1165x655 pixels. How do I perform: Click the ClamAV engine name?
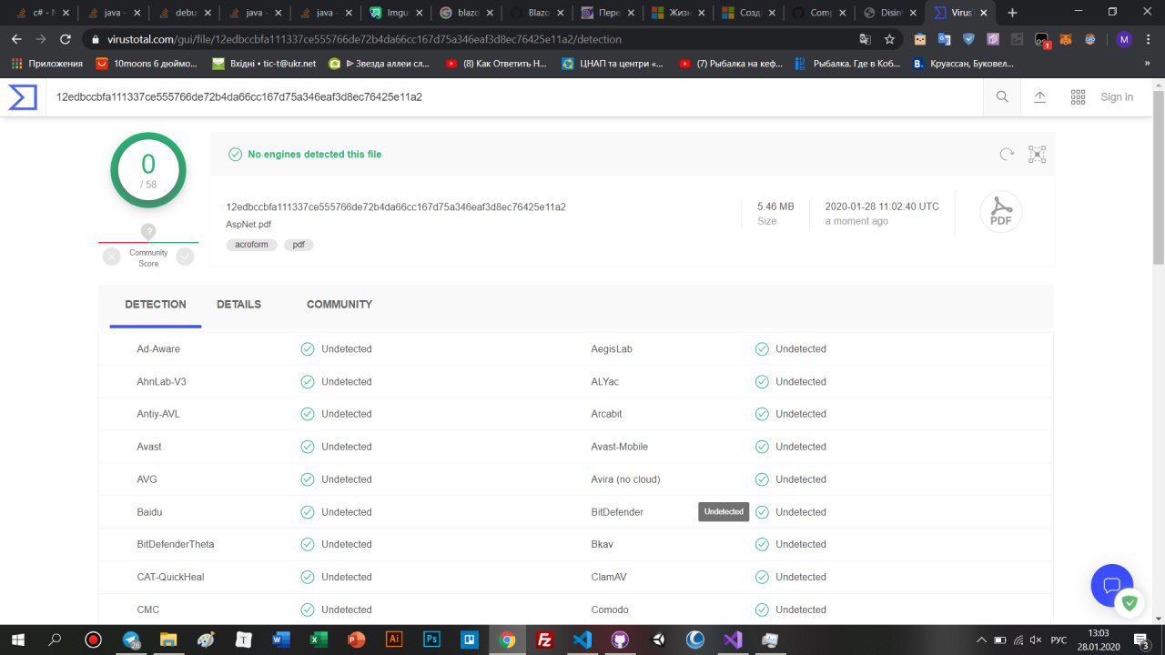coord(609,577)
